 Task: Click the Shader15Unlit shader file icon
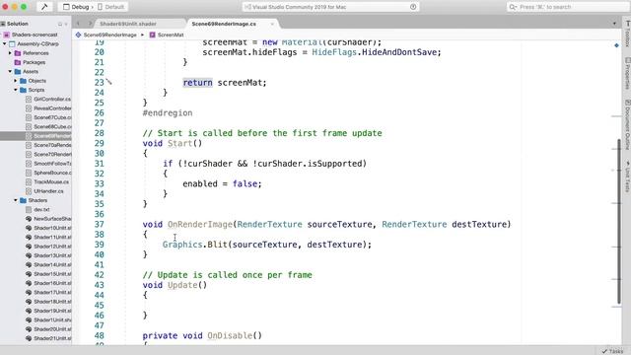(29, 274)
